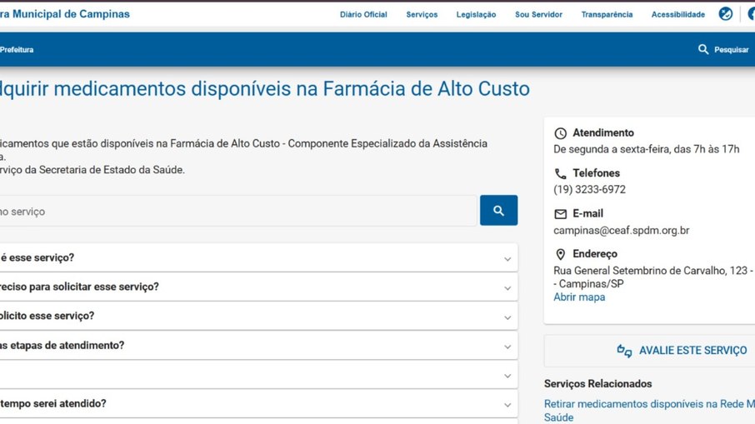Viewport: 755px width, 424px height.
Task: Expand the 'é esse serviço?' accordion chevron
Action: tap(507, 259)
